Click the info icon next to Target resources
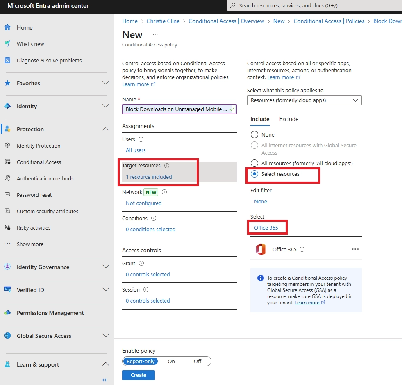402x385 pixels. [x=167, y=166]
